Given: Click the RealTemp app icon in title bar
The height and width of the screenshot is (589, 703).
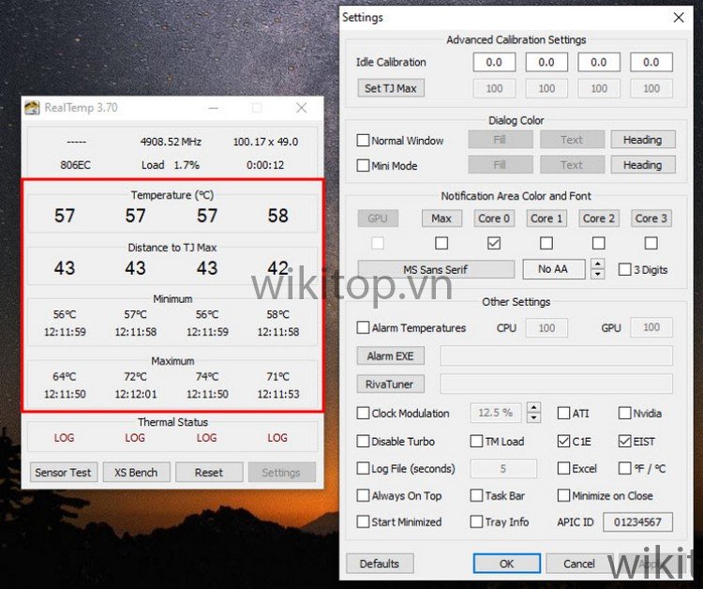Looking at the screenshot, I should click(32, 108).
